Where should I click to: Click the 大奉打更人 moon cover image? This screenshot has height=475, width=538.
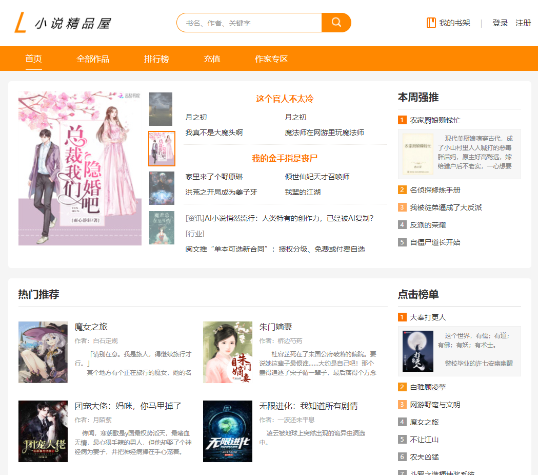click(417, 351)
